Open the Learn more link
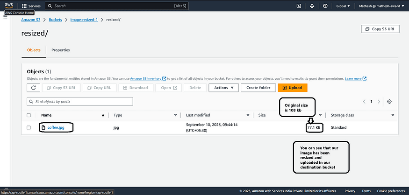Image resolution: width=409 pixels, height=195 pixels. pyautogui.click(x=356, y=78)
